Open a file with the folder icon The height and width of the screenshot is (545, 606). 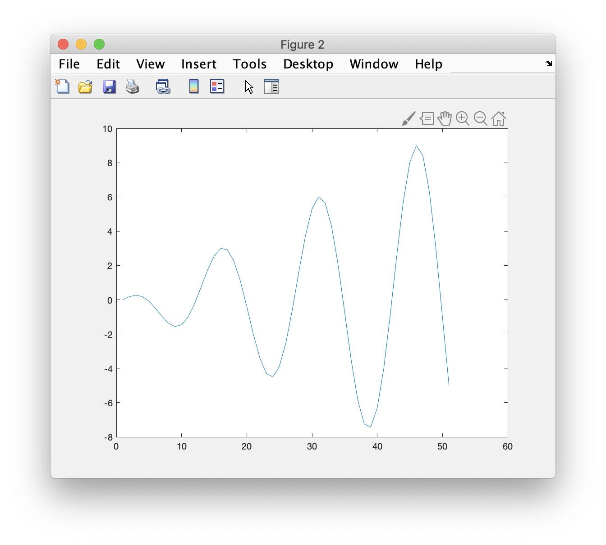tap(85, 86)
